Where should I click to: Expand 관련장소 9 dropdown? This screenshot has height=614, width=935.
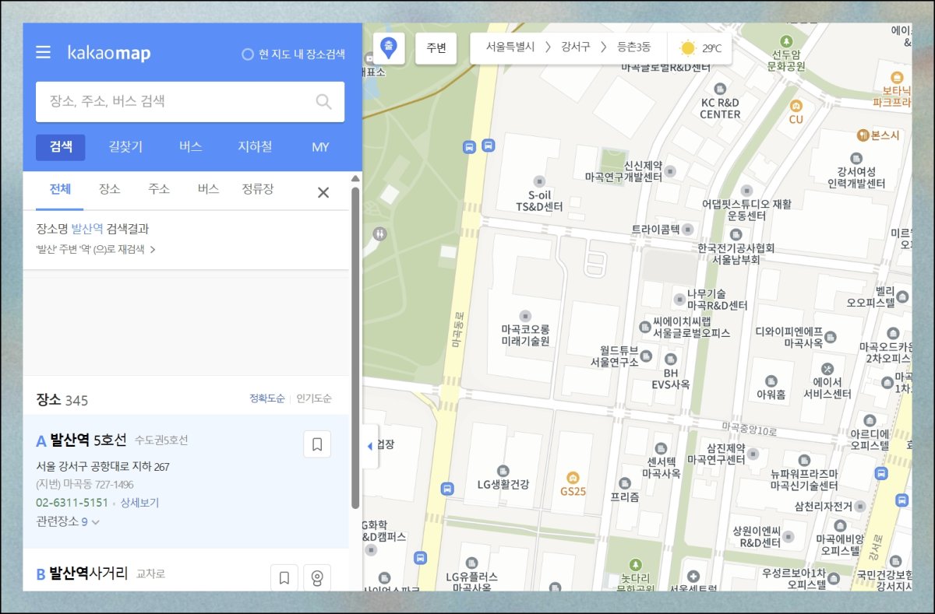pos(68,521)
